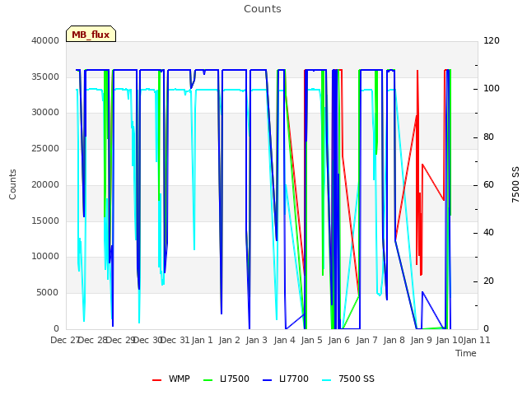Screen dimensions: 527x395
Task: Click the 35000 left axis value
Action: (x=45, y=77)
